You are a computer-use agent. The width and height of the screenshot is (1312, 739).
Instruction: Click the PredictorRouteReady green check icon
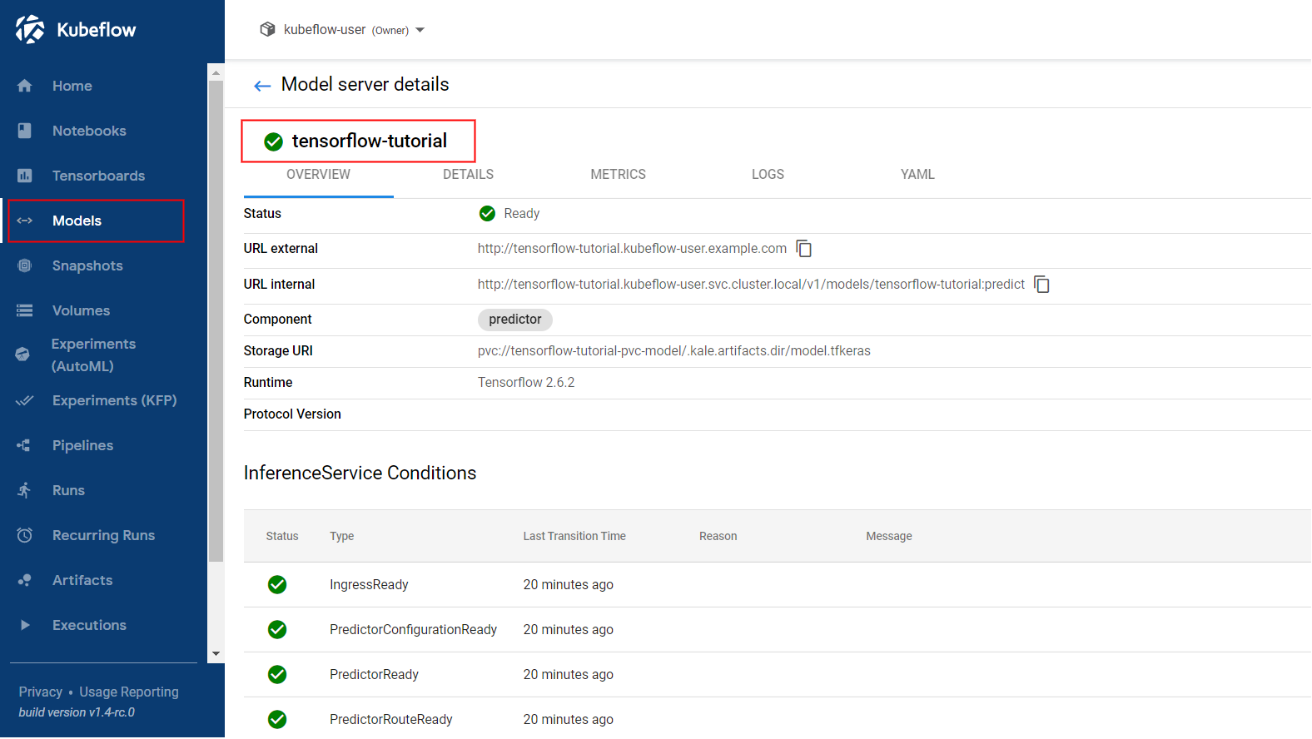click(x=277, y=720)
